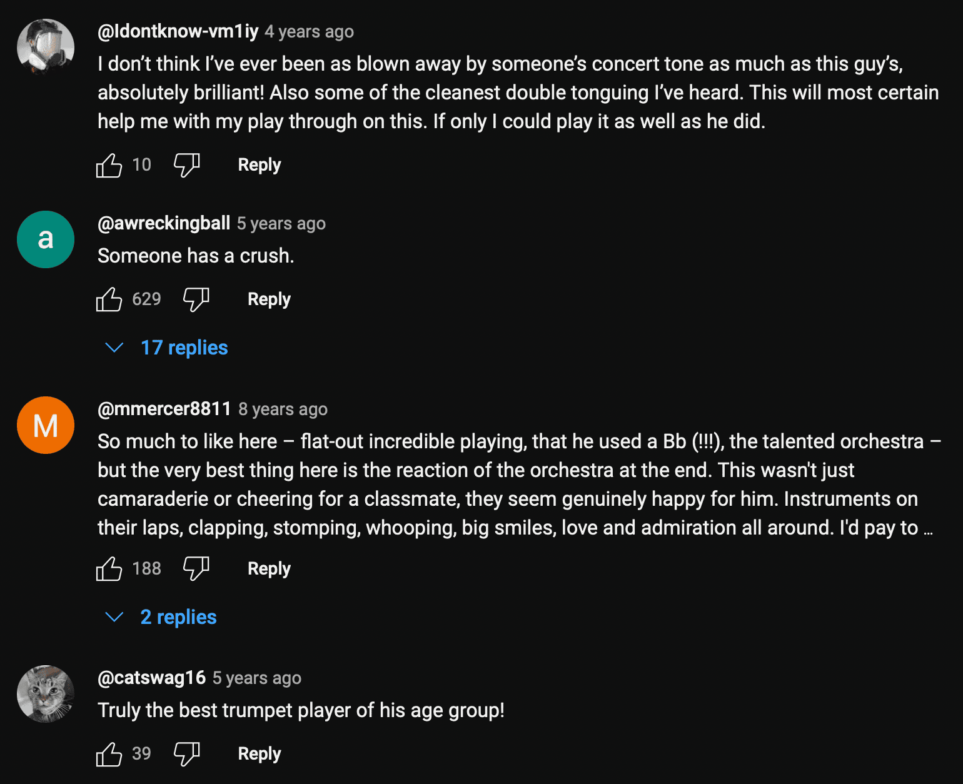
Task: Open the "4 years ago" timestamp link
Action: click(309, 31)
